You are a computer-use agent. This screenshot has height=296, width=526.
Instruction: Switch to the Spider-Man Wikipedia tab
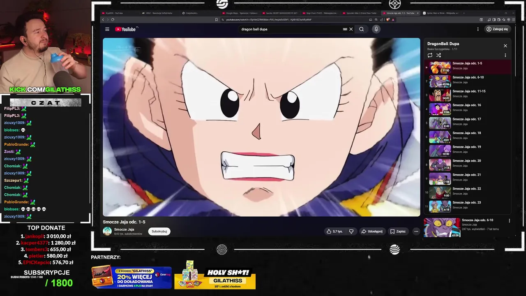coord(442,13)
